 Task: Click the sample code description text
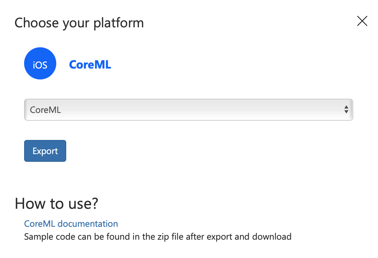[157, 237]
